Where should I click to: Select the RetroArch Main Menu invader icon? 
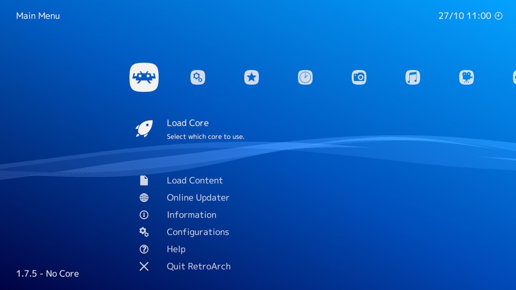(144, 77)
